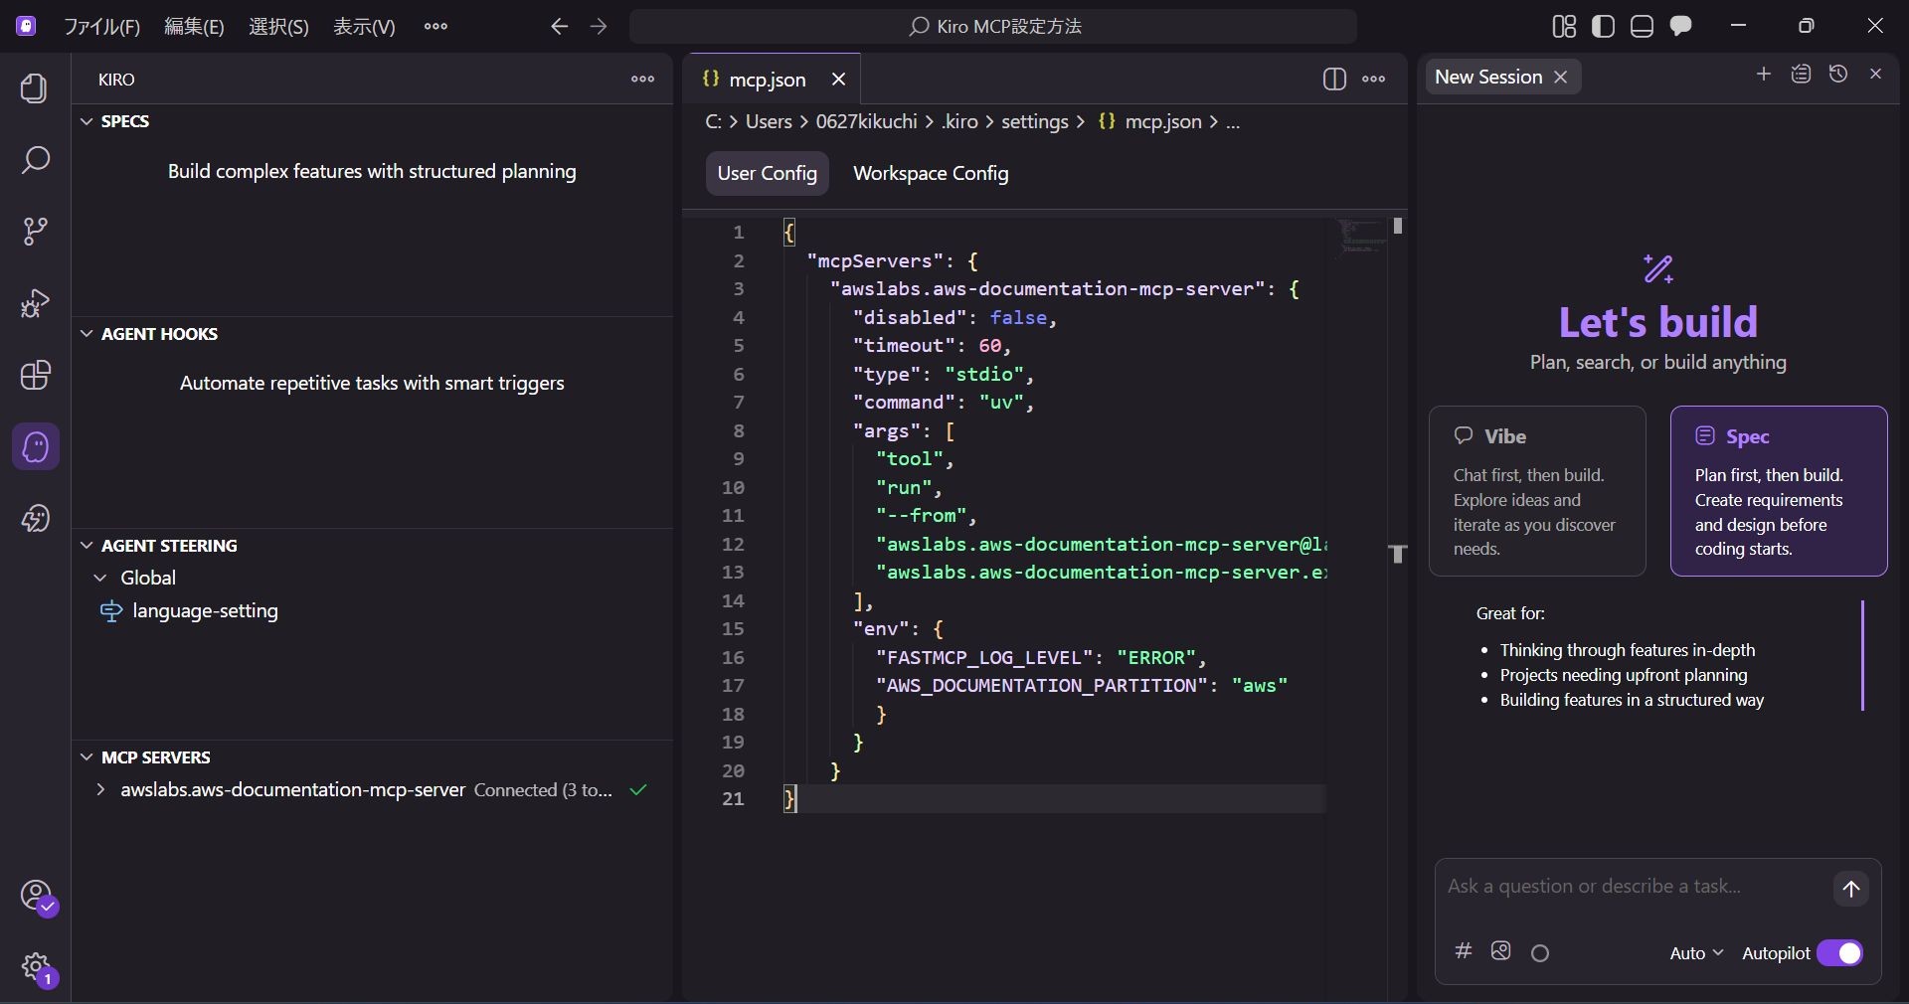Select the Vibe mode card
The width and height of the screenshot is (1909, 1004).
coord(1536,491)
